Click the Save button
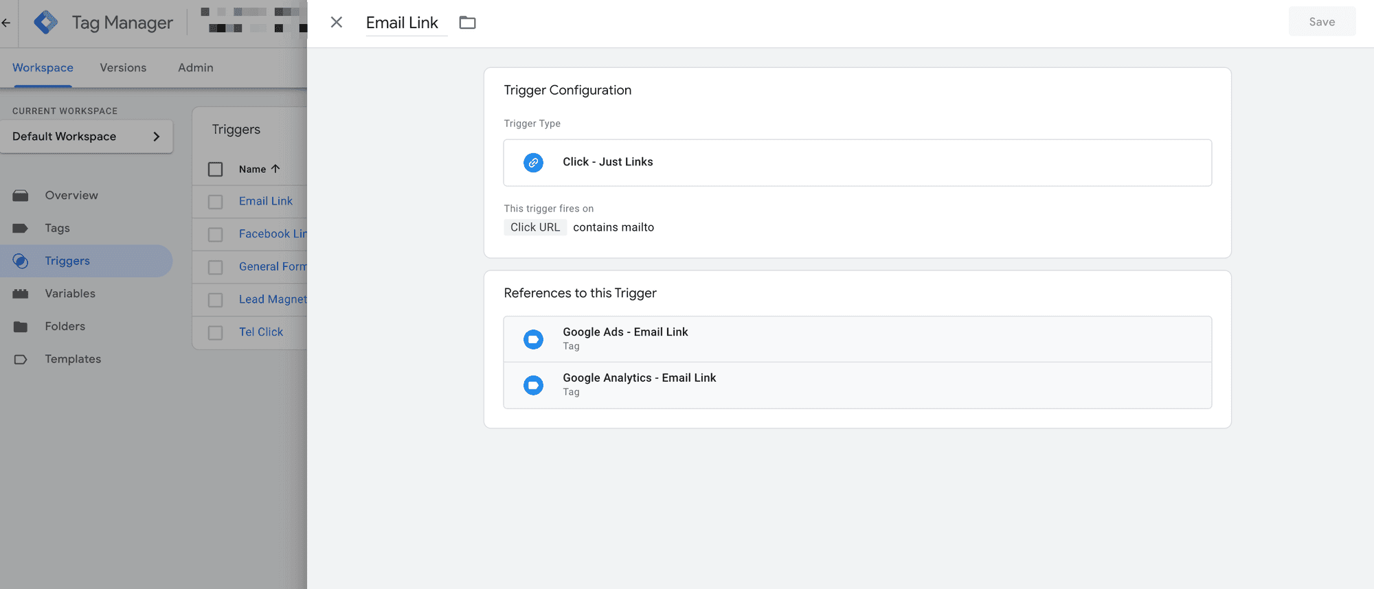The width and height of the screenshot is (1374, 589). pos(1322,22)
